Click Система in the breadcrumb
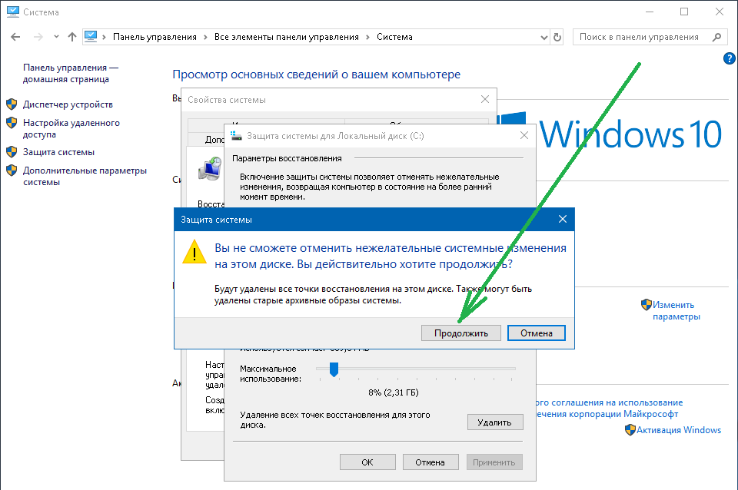The image size is (738, 490). 394,37
